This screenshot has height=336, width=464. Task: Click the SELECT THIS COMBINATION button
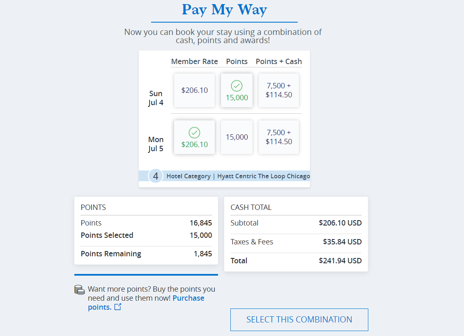[299, 320]
